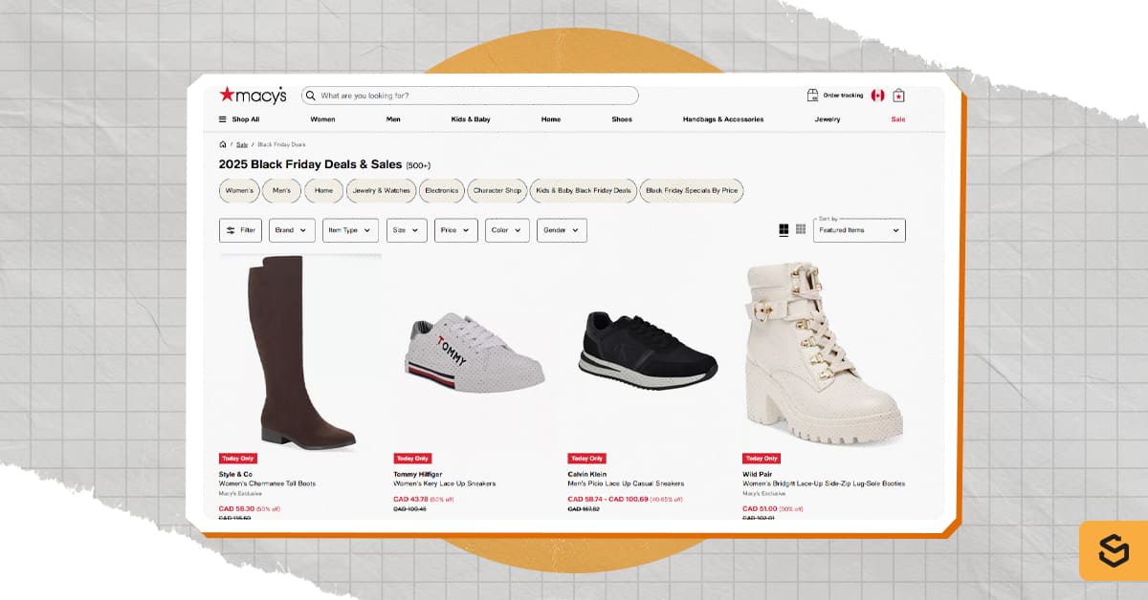This screenshot has height=600, width=1148.
Task: Expand the Item Type dropdown
Action: (350, 230)
